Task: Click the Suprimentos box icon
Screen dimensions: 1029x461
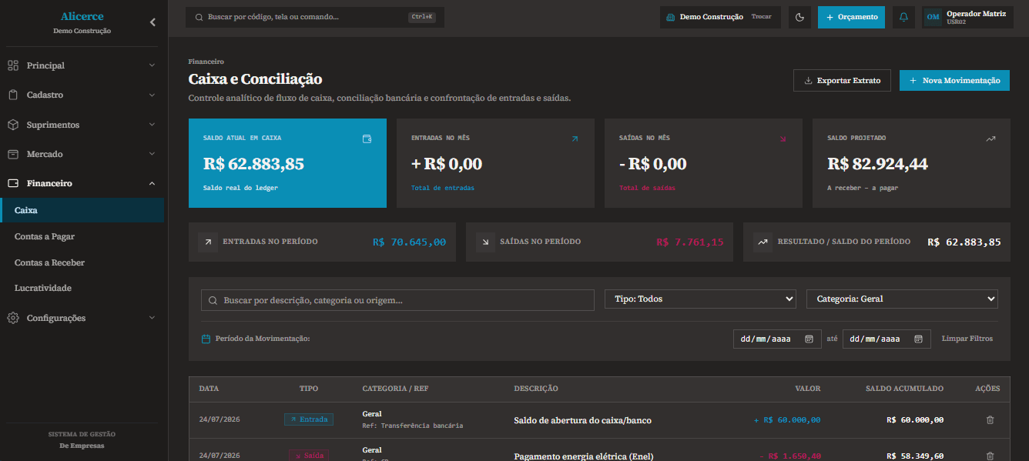Action: tap(12, 125)
